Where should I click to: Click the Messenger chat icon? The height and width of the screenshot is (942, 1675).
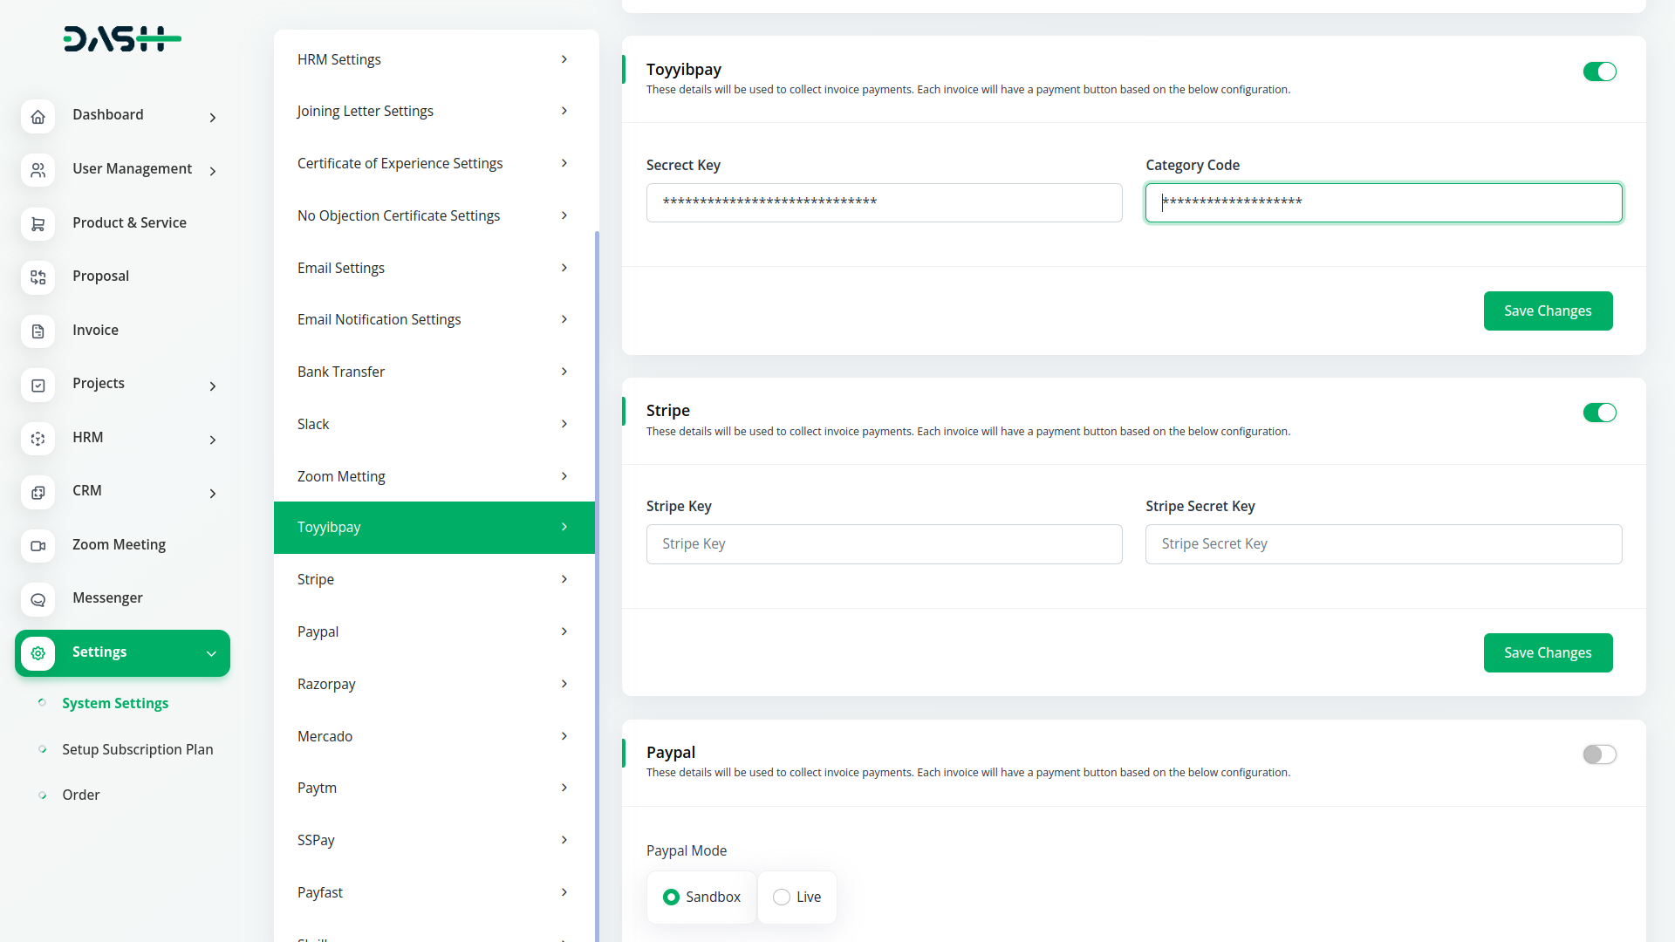pyautogui.click(x=38, y=599)
